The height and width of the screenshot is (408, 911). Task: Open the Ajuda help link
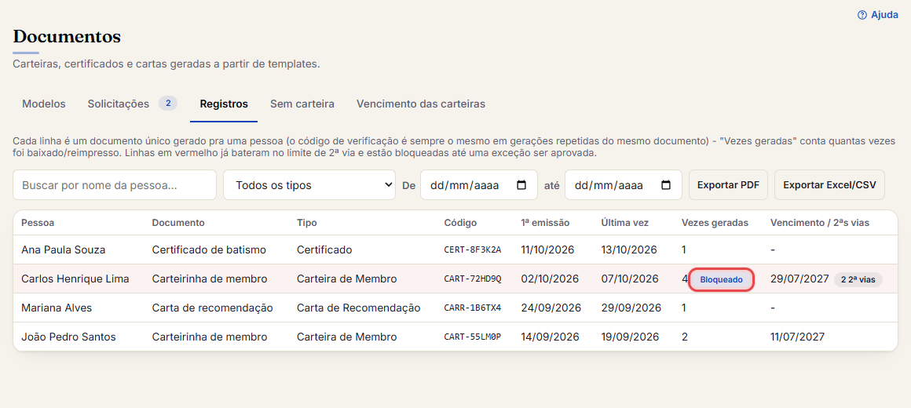click(x=877, y=15)
